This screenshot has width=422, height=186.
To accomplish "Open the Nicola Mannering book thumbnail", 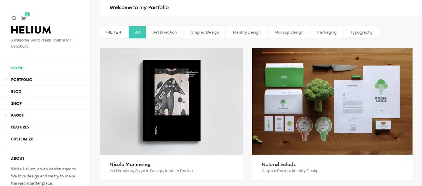I will pos(171,101).
